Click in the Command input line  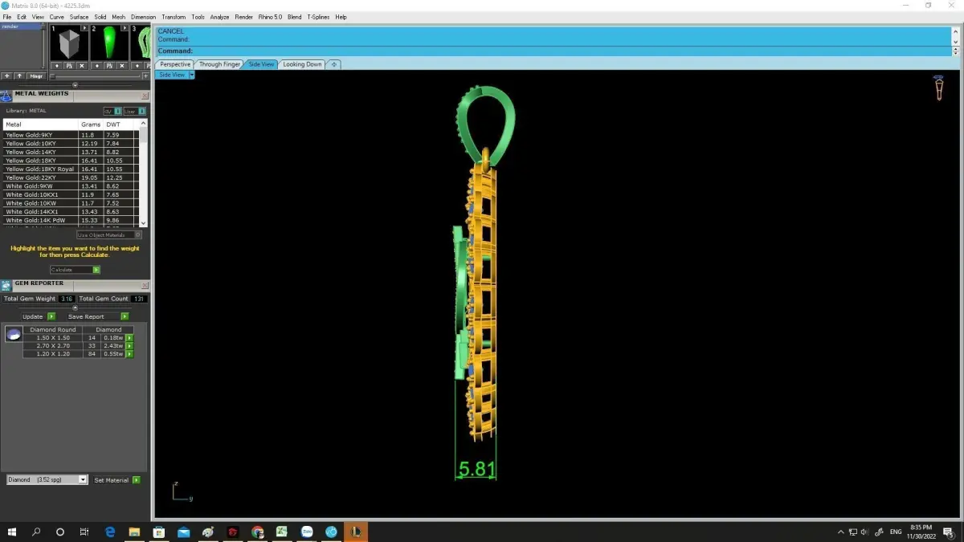point(553,51)
